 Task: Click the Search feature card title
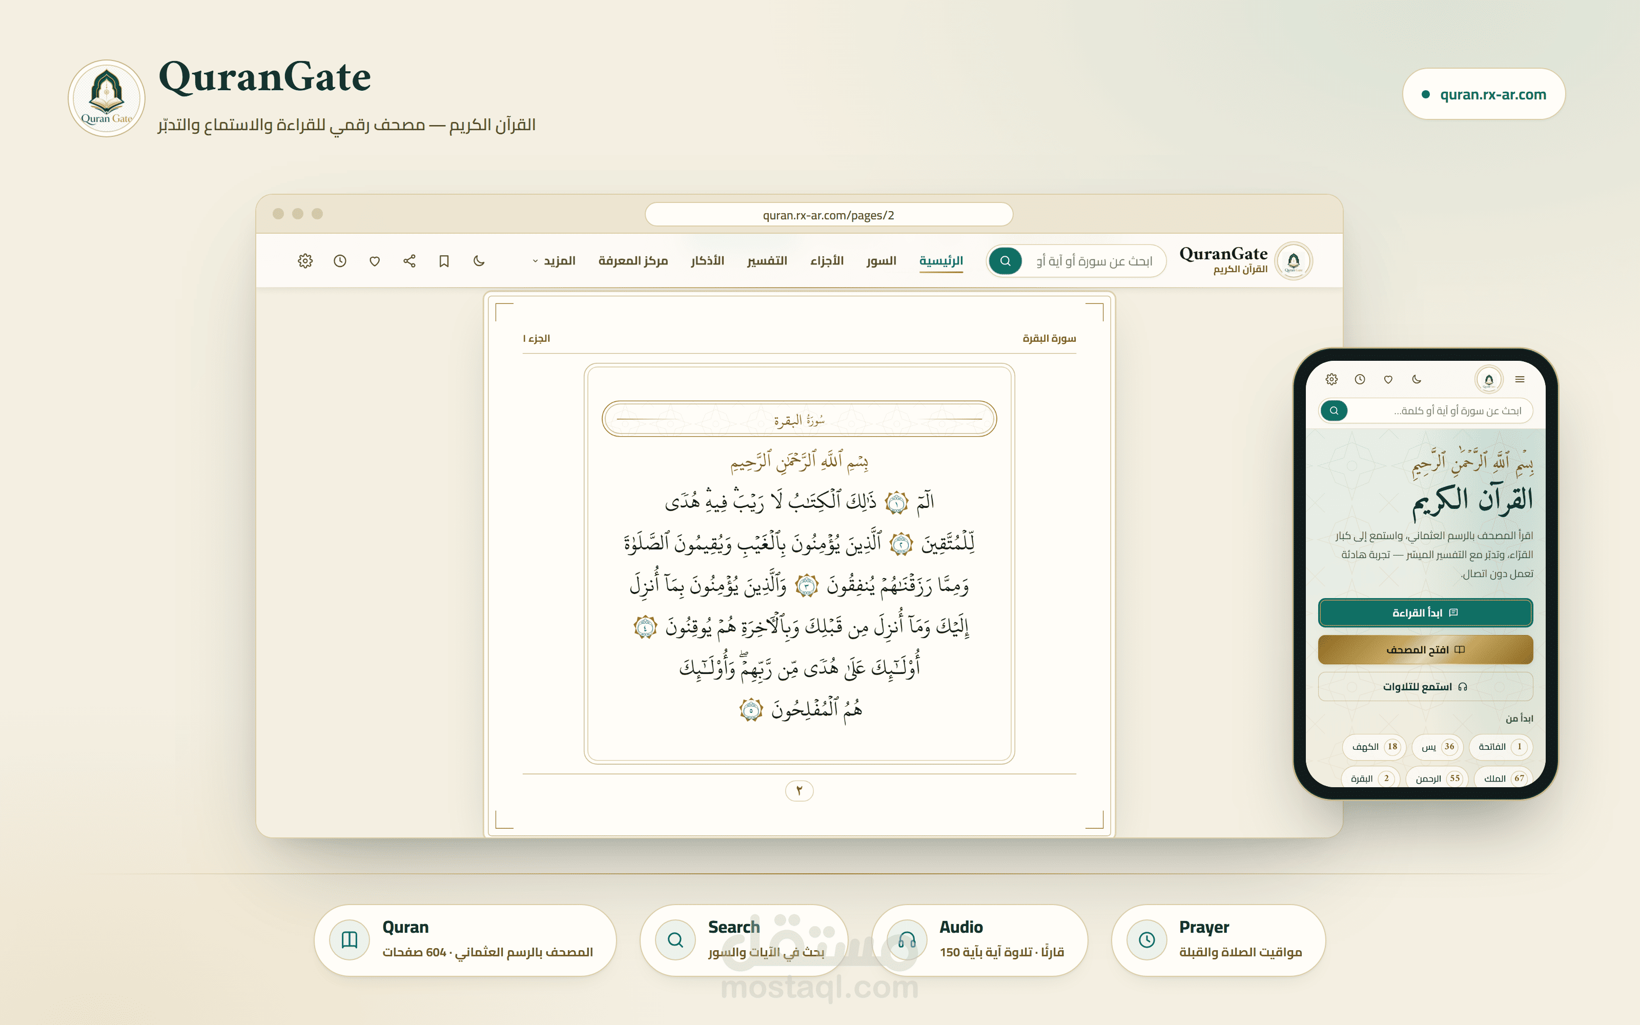[734, 927]
